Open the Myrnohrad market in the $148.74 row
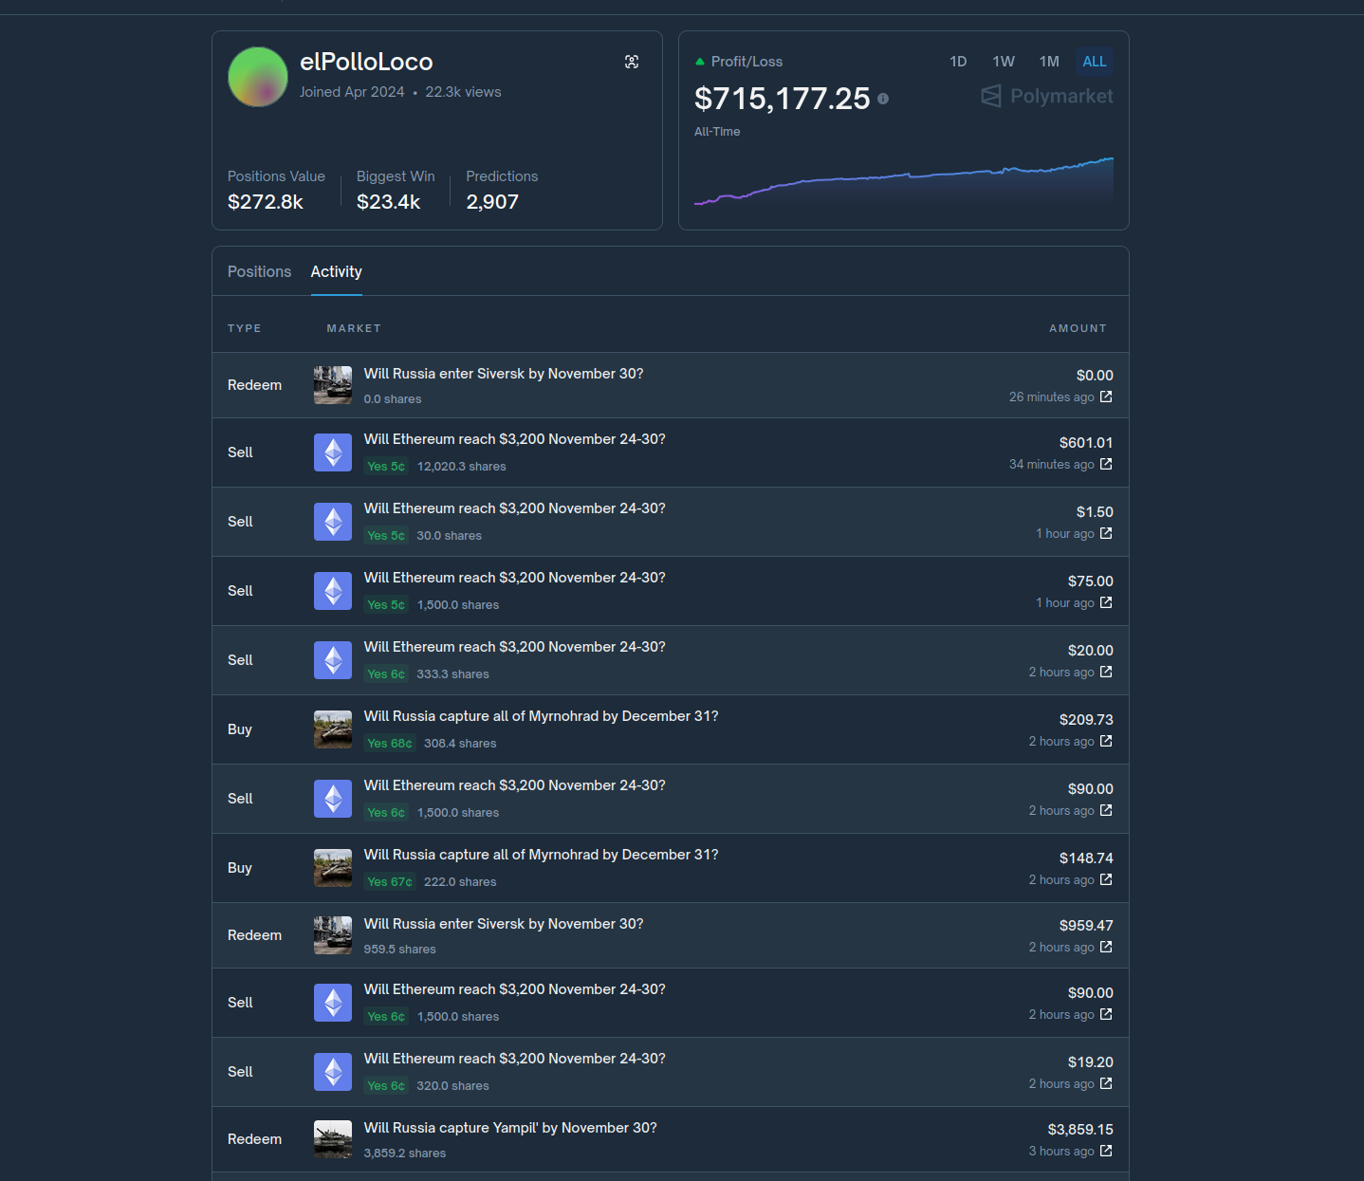Screen dimensions: 1364x1181 click(542, 855)
